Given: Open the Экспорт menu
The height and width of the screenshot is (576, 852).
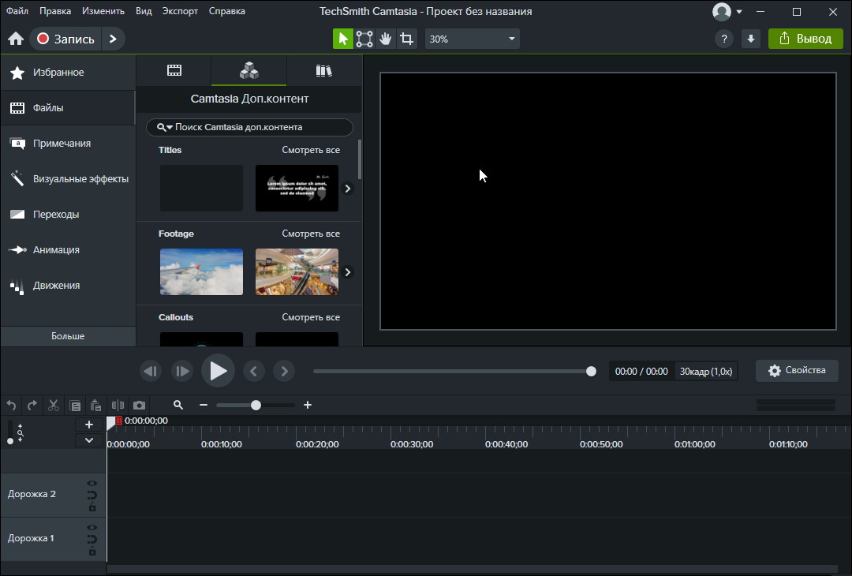Looking at the screenshot, I should click(180, 11).
